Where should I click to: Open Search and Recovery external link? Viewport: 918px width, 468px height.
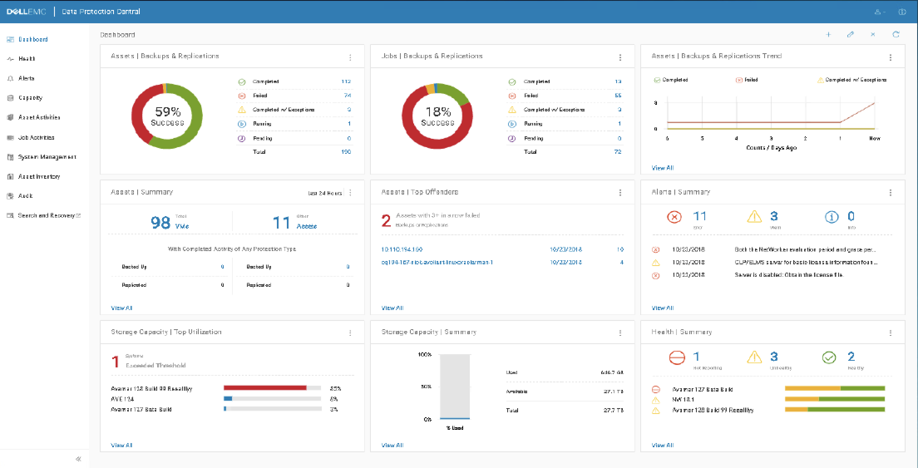click(44, 215)
